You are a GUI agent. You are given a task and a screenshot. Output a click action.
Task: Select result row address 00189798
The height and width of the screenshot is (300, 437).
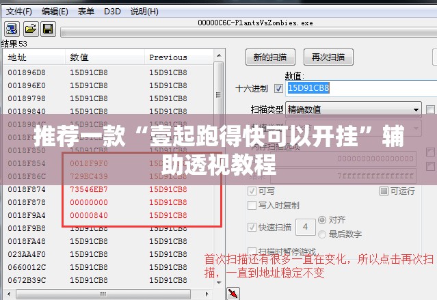[108, 98]
